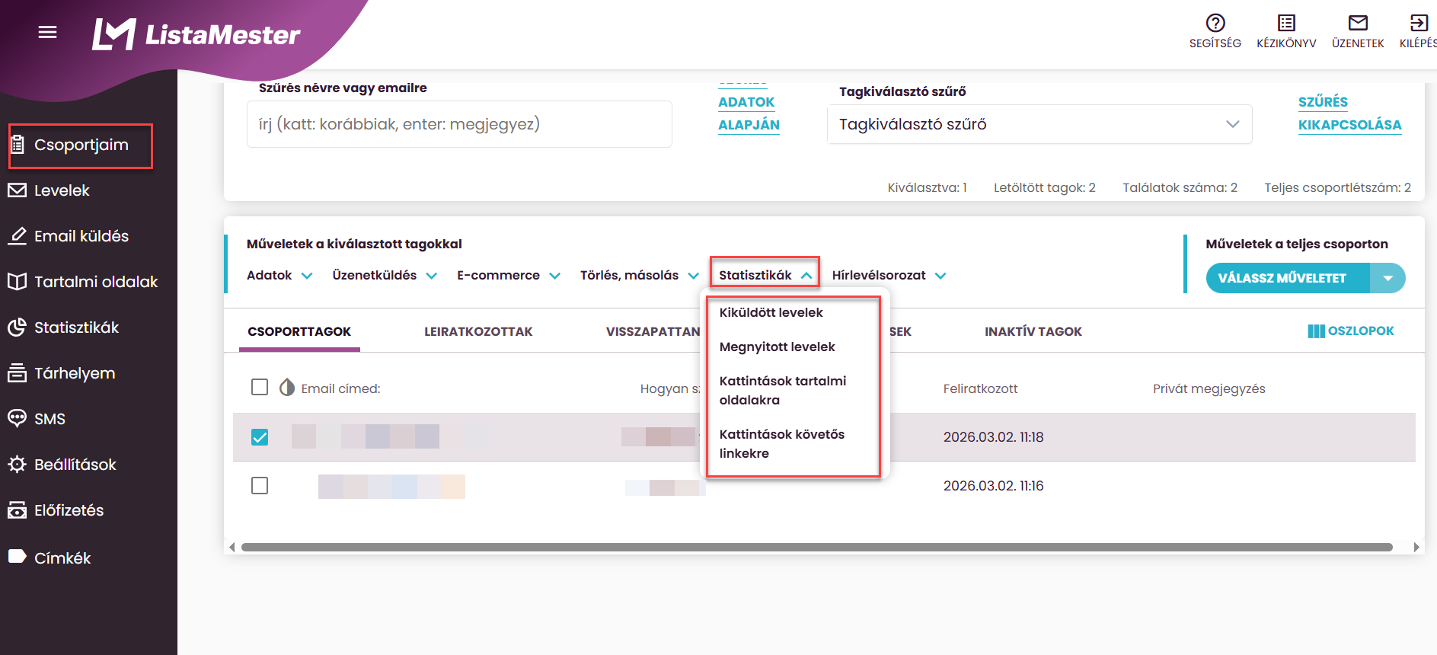Viewport: 1437px width, 655px height.
Task: Click the Beállítások gear icon
Action: pos(17,465)
